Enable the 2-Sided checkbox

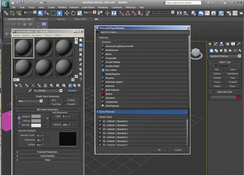pyautogui.click(x=65, y=100)
